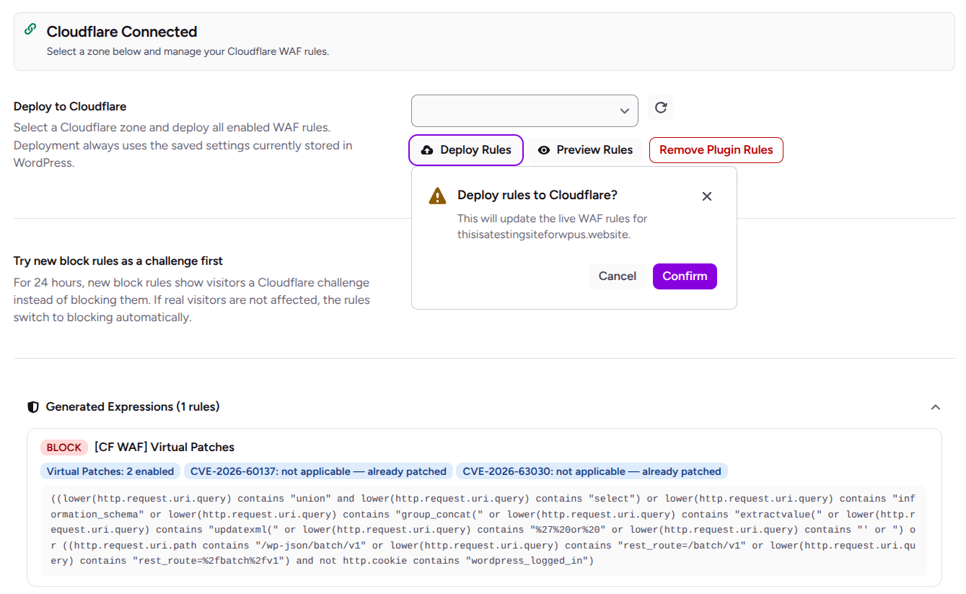Image resolution: width=966 pixels, height=594 pixels.
Task: Cancel the deploy rules confirmation
Action: point(618,276)
